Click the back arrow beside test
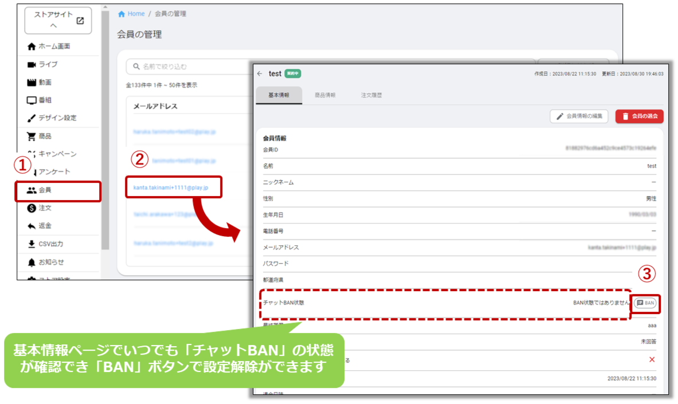The width and height of the screenshot is (678, 404). [x=260, y=74]
